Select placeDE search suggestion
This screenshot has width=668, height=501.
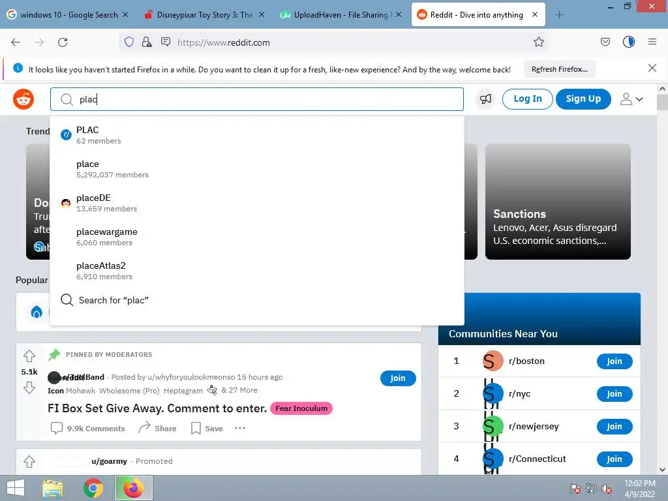click(257, 203)
